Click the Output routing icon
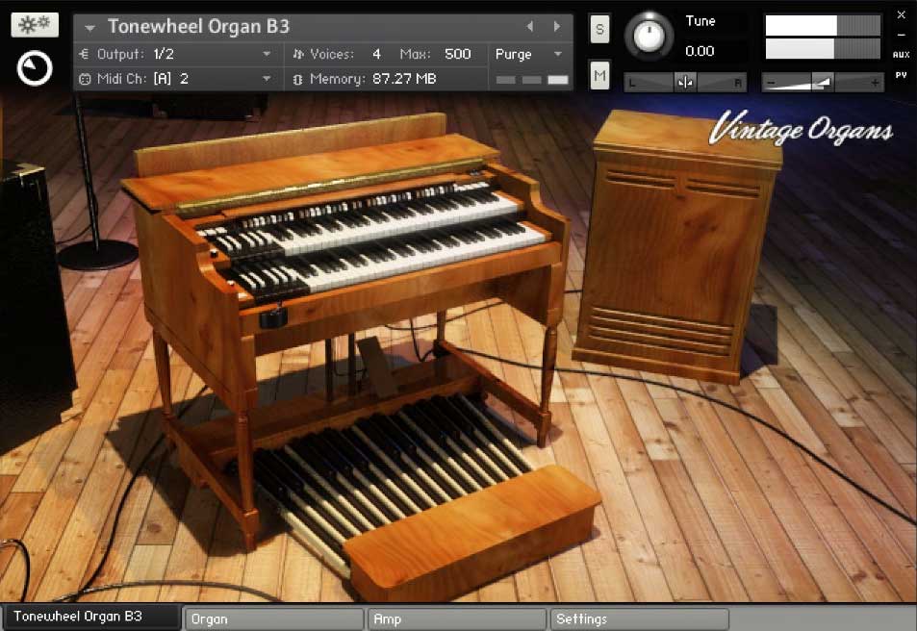 [x=85, y=54]
